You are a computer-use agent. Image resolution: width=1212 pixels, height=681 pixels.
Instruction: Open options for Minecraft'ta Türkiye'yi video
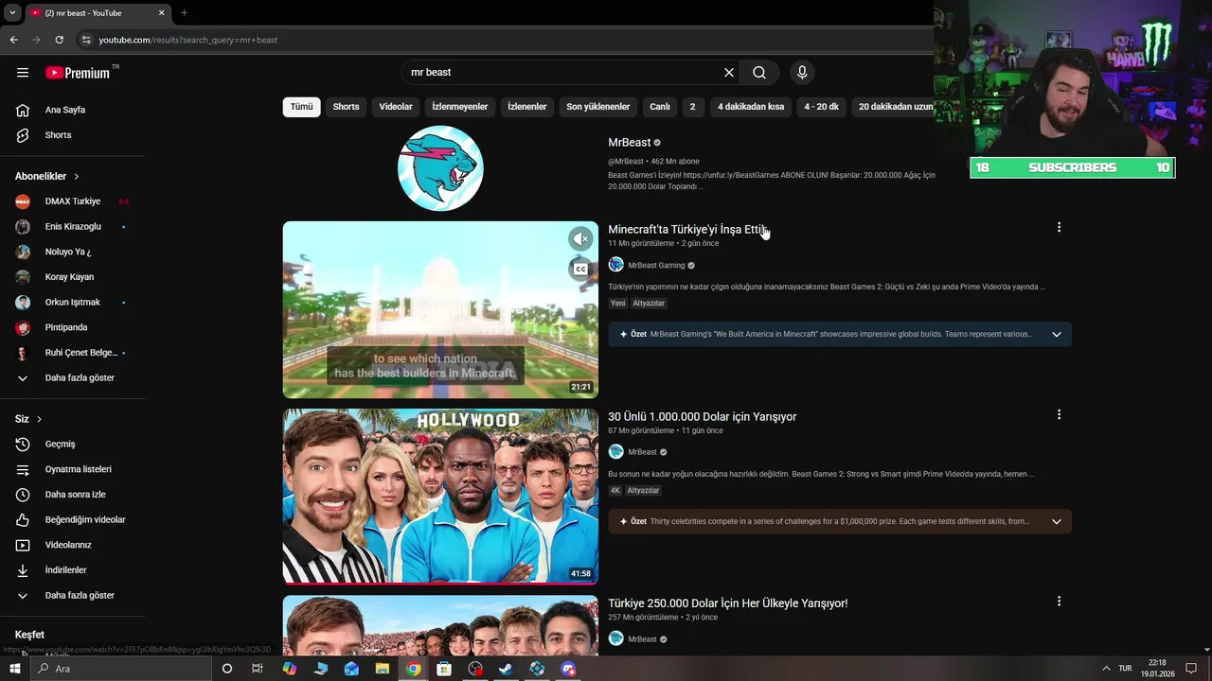[1059, 227]
